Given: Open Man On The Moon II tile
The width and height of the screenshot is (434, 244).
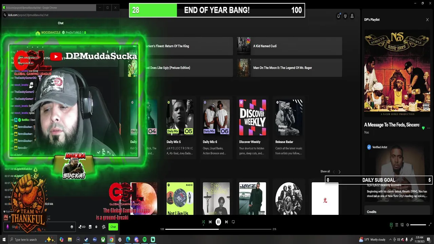Looking at the screenshot, I should pyautogui.click(x=290, y=68).
